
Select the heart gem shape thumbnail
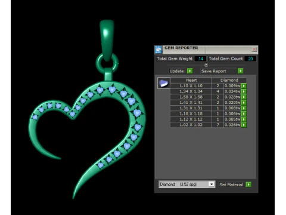point(164,83)
